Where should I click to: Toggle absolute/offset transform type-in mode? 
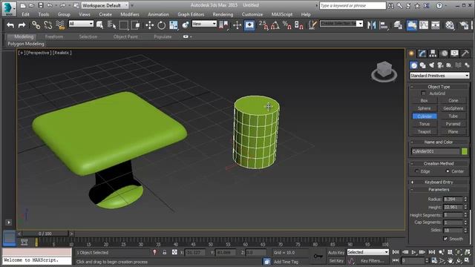pos(174,252)
